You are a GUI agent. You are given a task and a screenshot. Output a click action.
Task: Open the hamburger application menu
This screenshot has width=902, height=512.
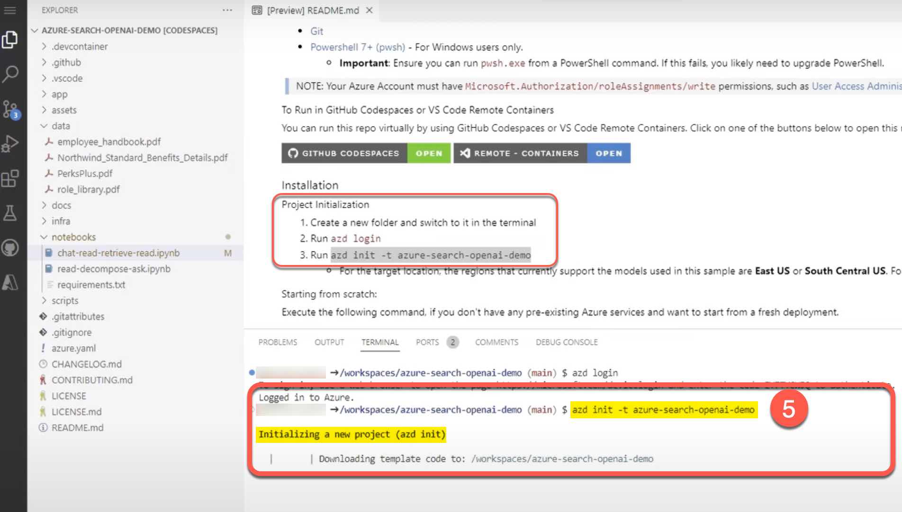(10, 10)
